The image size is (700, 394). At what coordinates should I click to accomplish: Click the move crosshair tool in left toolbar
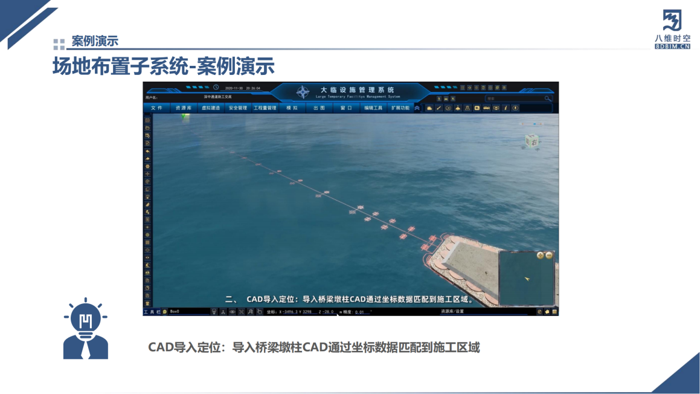(147, 174)
